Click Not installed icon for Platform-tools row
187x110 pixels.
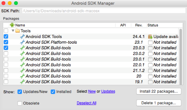coord(150,42)
